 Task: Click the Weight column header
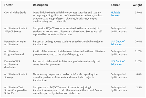pos(137,5)
